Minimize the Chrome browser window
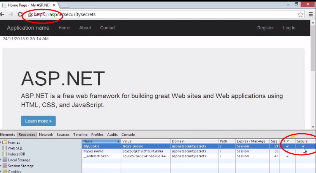The height and width of the screenshot is (173, 316). (x=288, y=4)
